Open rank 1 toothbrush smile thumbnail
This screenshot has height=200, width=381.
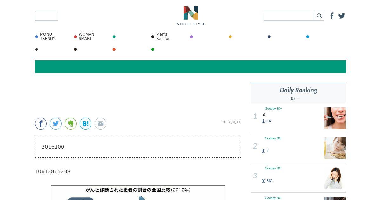[335, 118]
